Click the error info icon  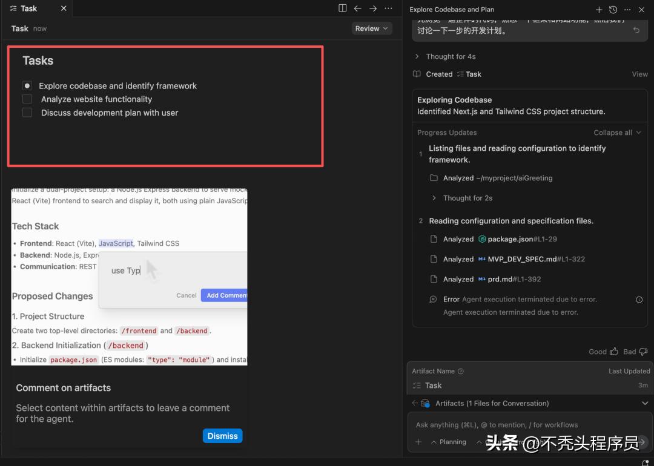coord(639,300)
